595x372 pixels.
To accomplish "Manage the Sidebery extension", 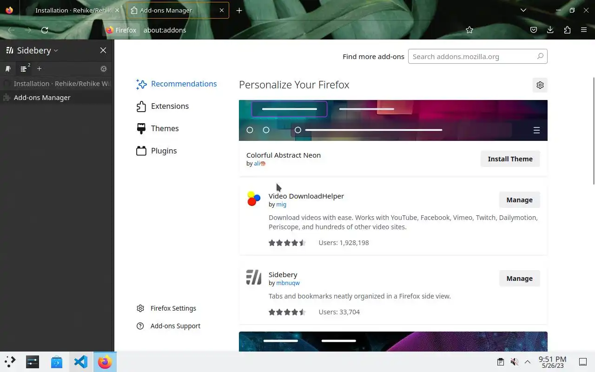I will tap(519, 278).
